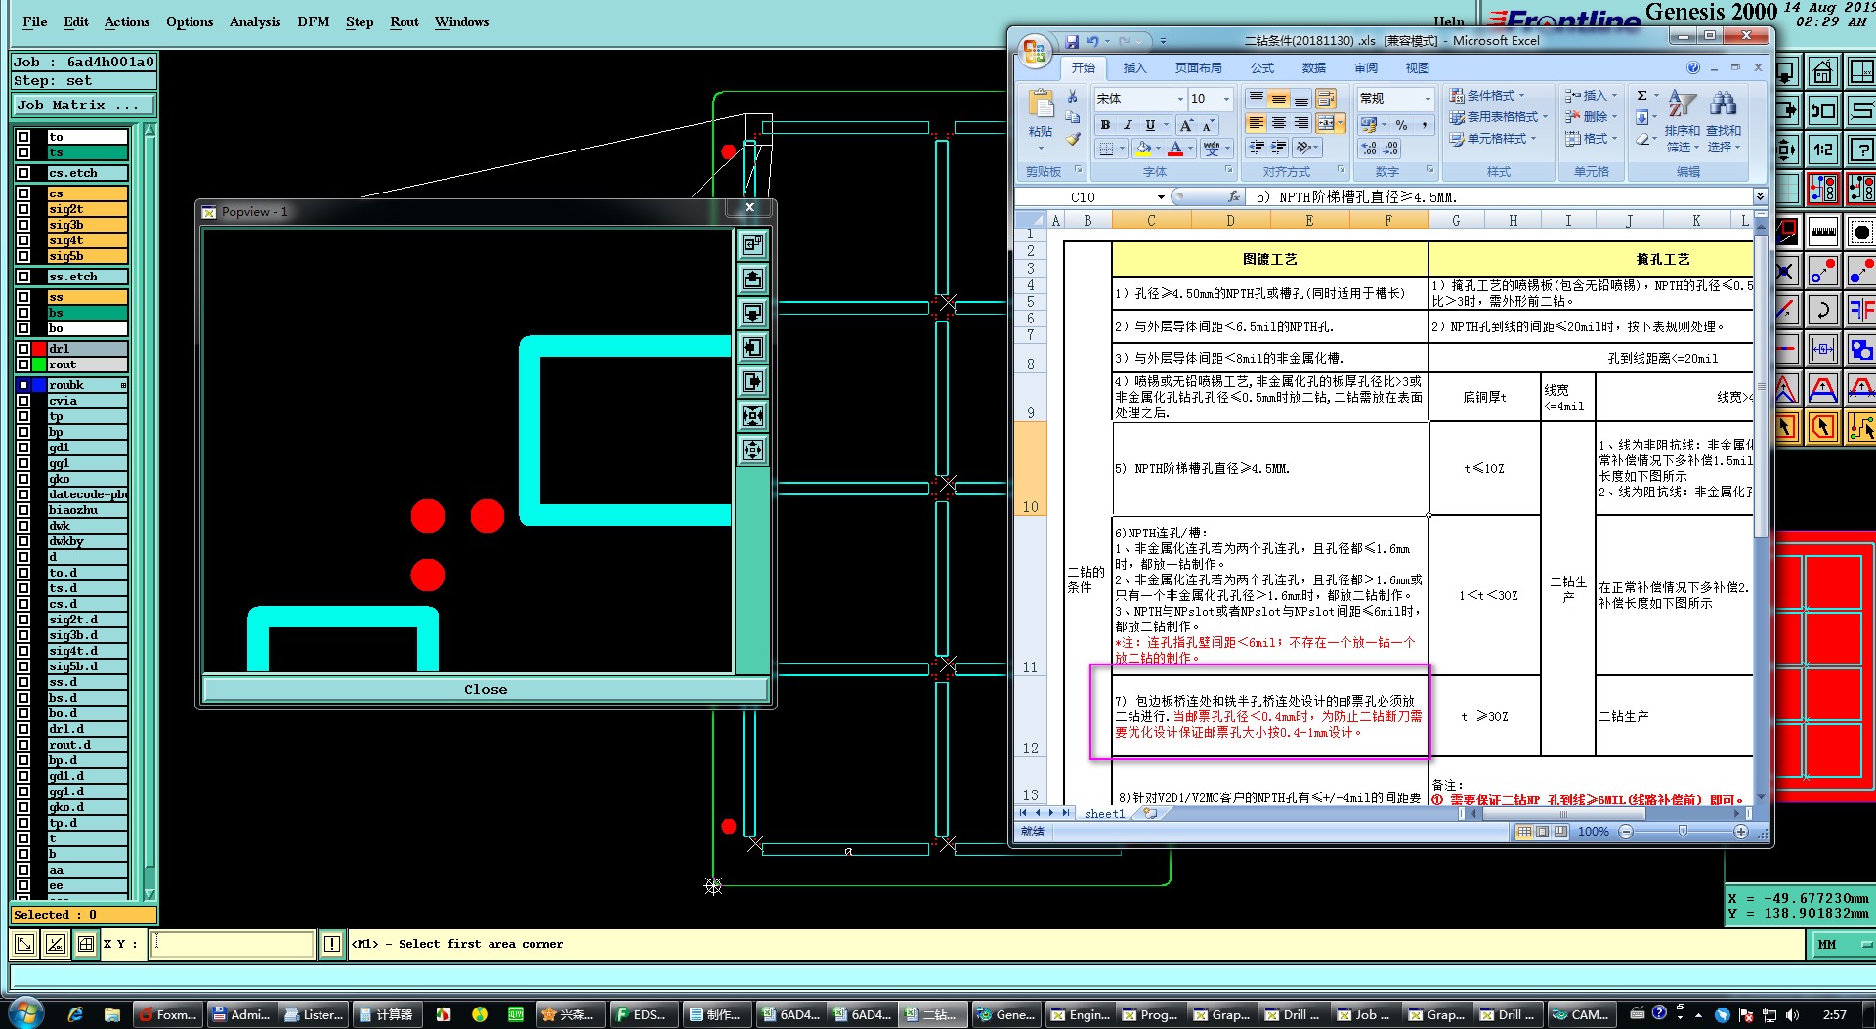Click the fourth icon in Popview side toolbar
Image resolution: width=1876 pixels, height=1029 pixels.
[x=752, y=347]
